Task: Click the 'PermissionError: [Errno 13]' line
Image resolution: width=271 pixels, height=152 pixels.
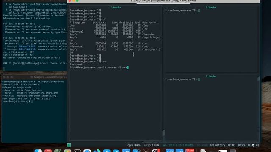Action: pyautogui.click(x=35, y=15)
